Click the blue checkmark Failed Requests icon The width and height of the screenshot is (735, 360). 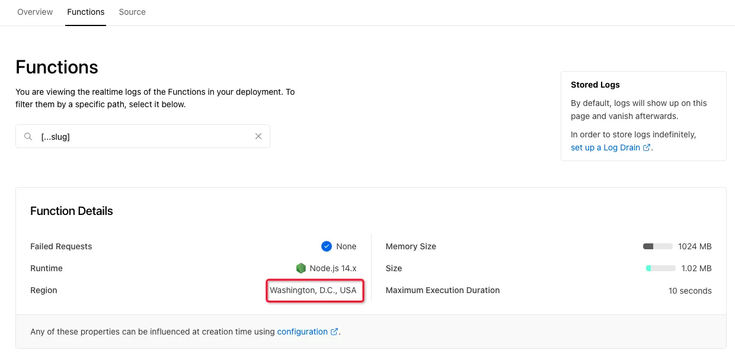326,246
